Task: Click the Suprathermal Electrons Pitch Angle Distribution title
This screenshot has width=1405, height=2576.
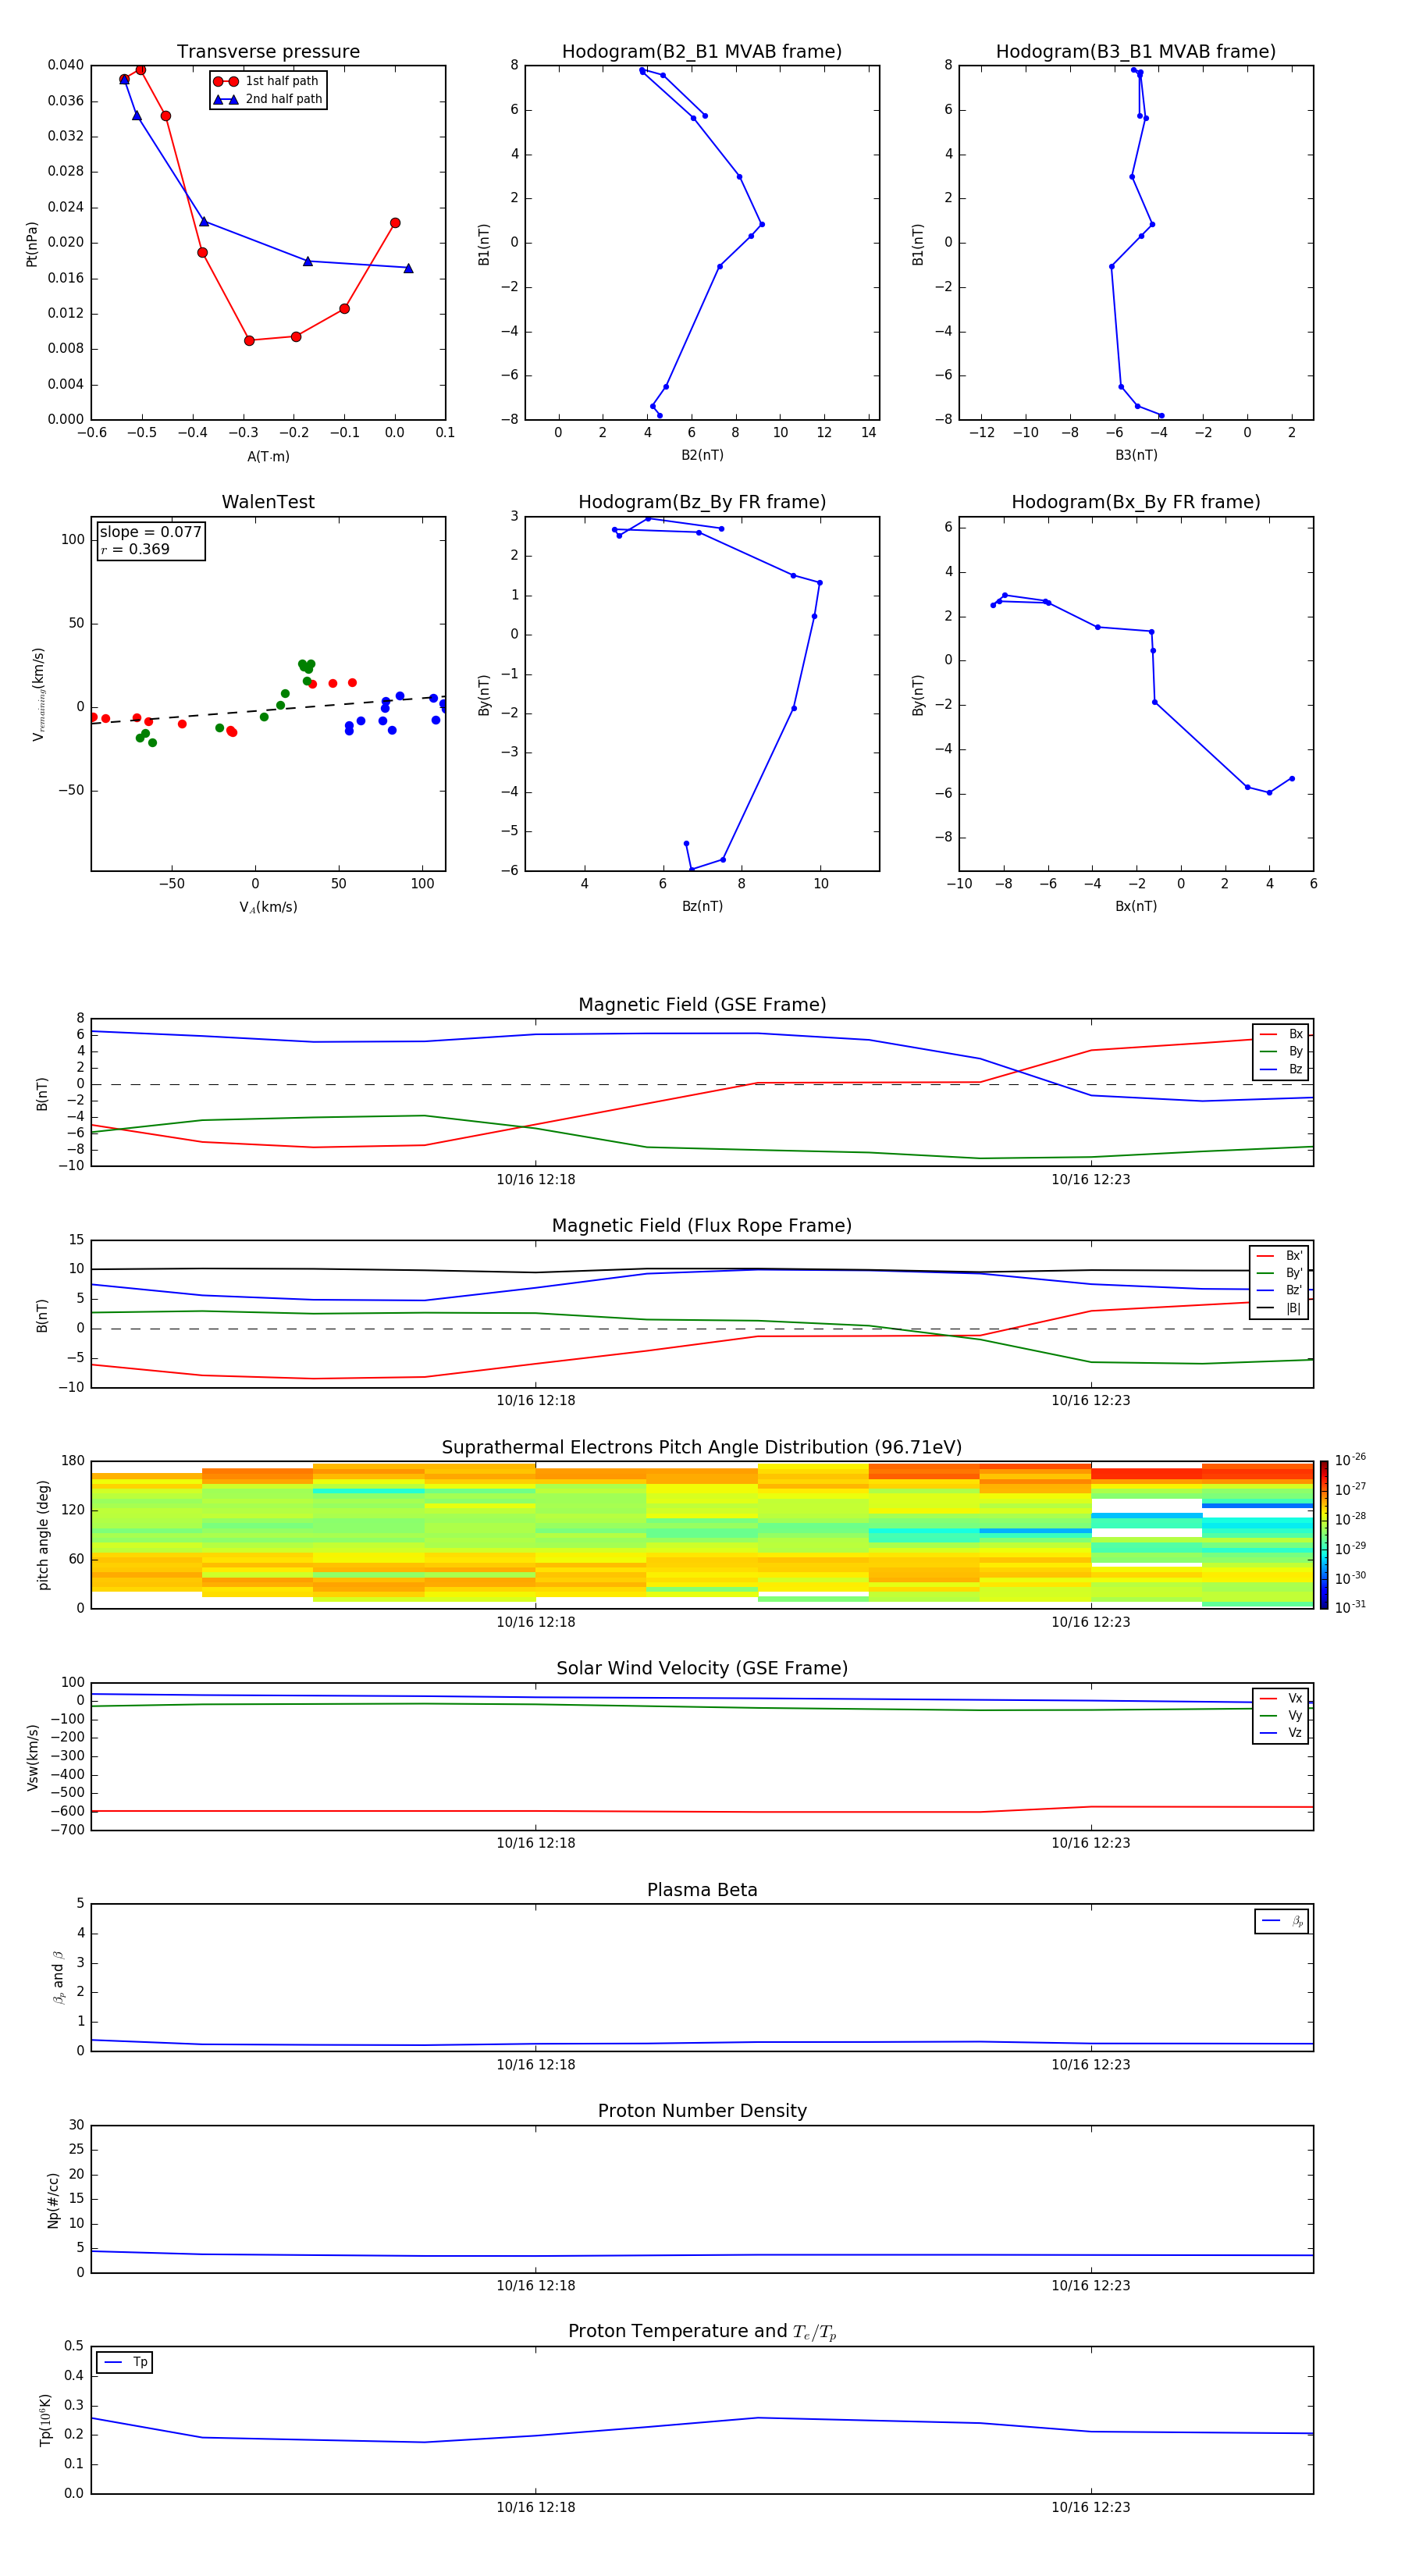Action: click(x=702, y=1448)
